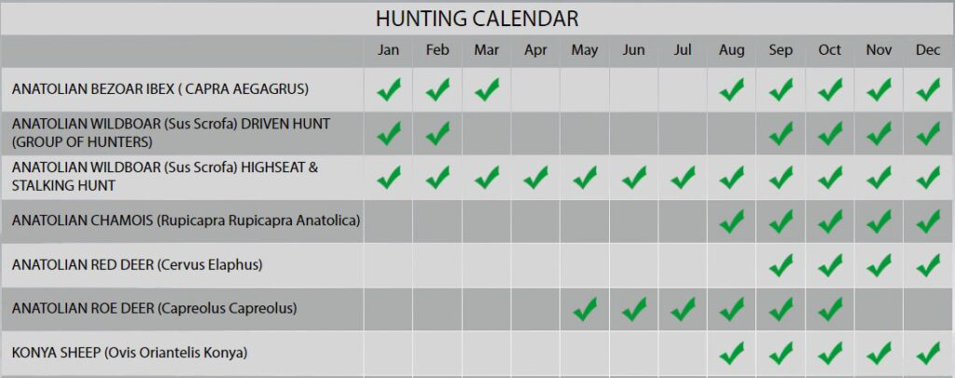Click Wildboar Highseat July checkmark
Screen dimensions: 955x378
[683, 178]
